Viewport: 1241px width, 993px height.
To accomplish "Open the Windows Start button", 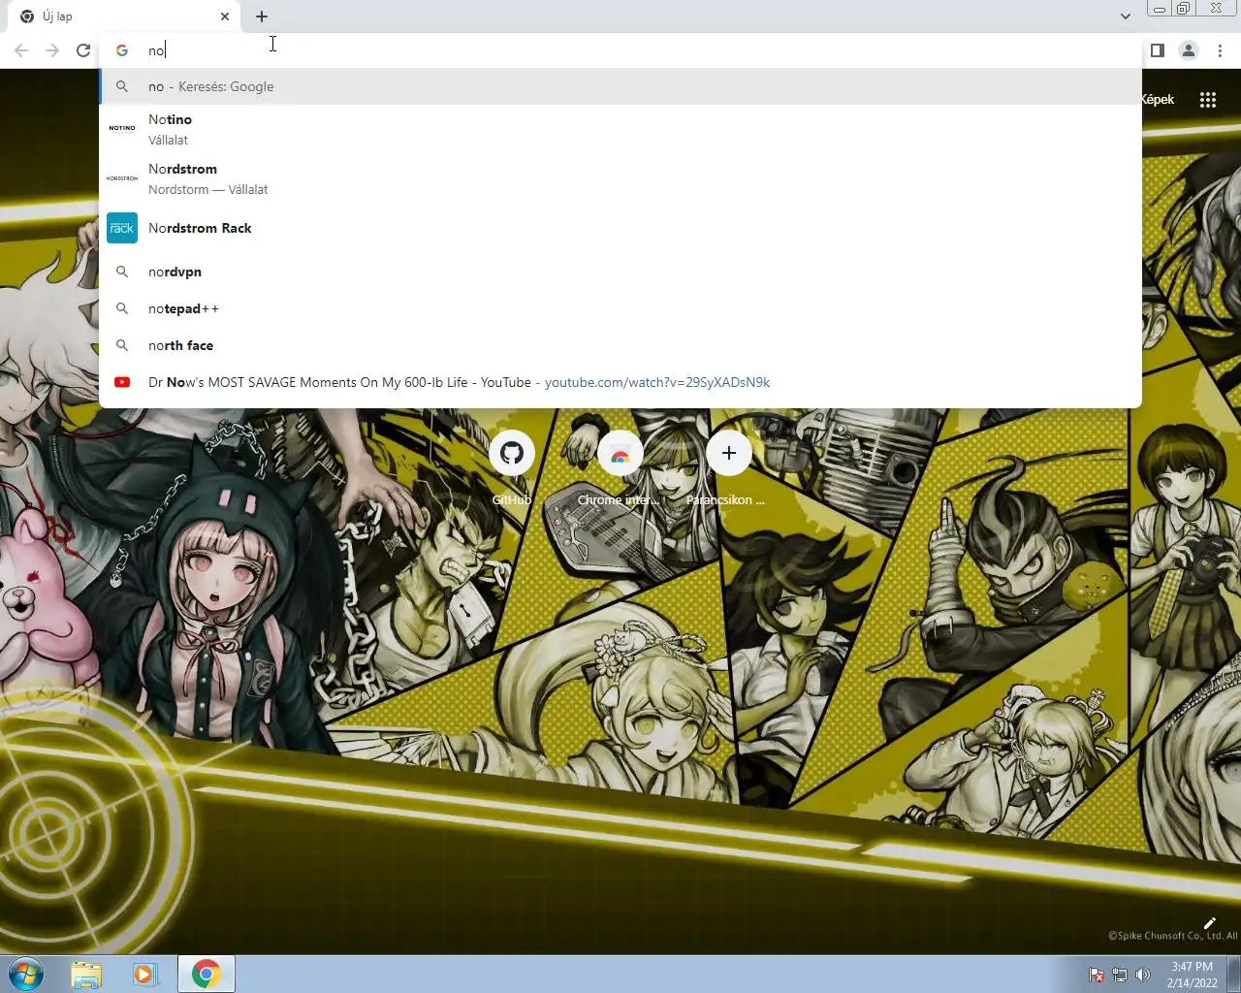I will click(x=26, y=974).
